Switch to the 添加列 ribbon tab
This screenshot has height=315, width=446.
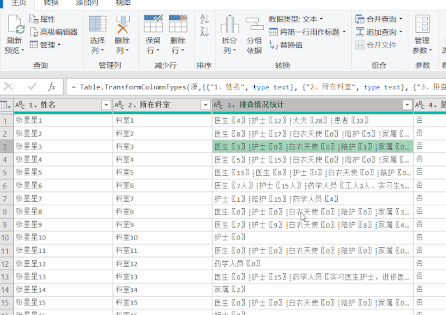[87, 3]
